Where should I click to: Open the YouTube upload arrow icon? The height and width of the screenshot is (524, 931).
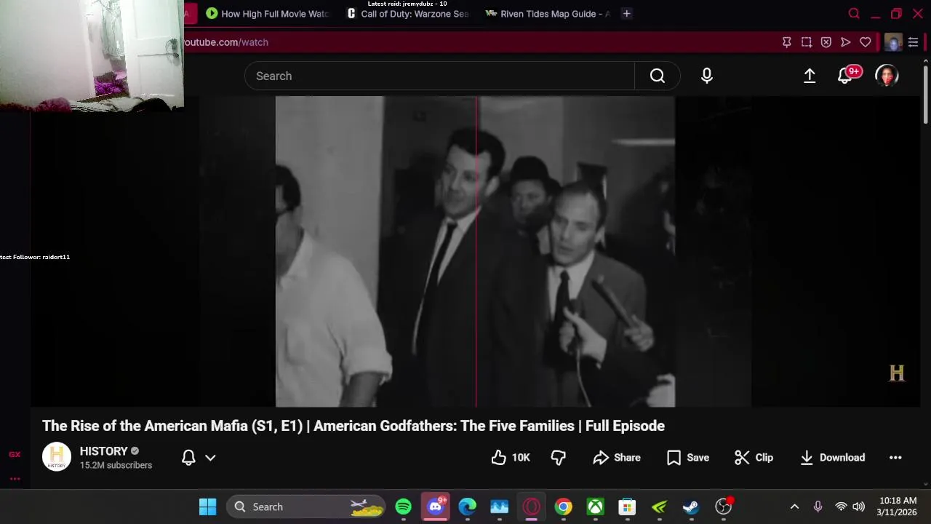[810, 76]
